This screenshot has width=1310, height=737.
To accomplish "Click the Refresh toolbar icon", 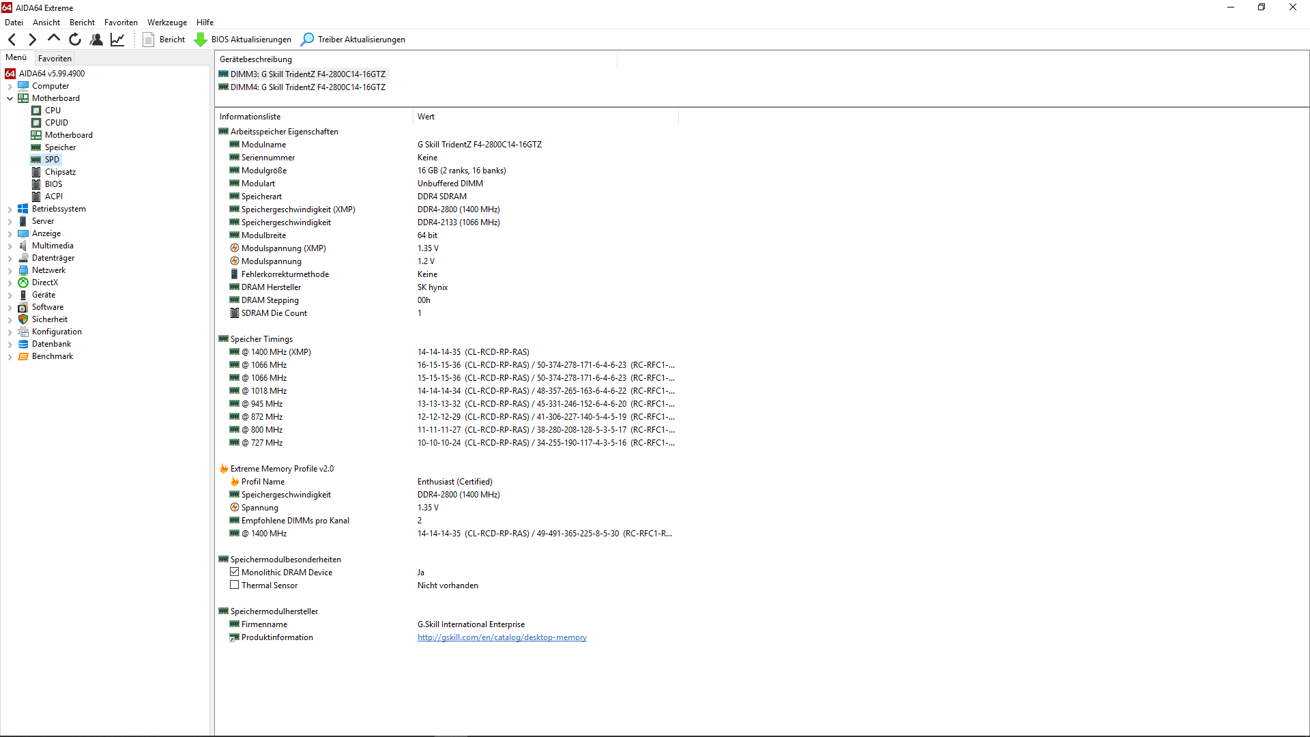I will 75,40.
